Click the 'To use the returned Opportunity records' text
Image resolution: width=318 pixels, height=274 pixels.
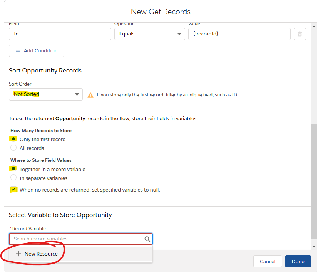click(x=103, y=119)
